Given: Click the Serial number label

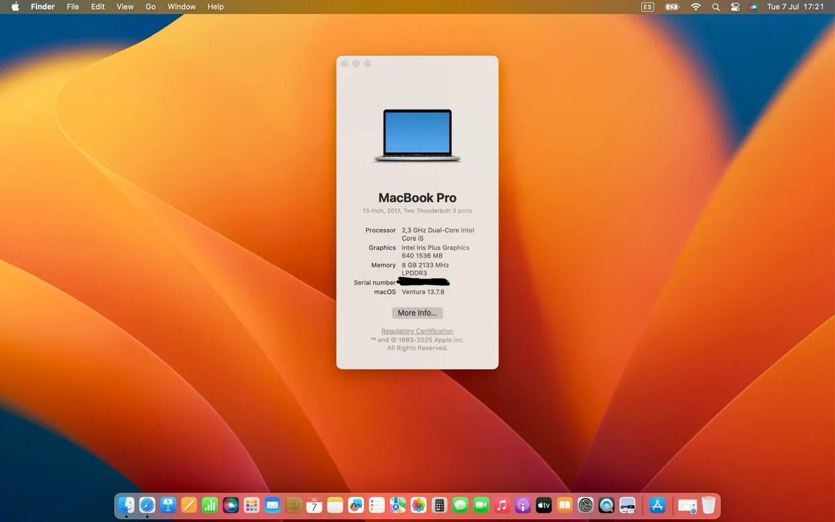Looking at the screenshot, I should pos(374,283).
